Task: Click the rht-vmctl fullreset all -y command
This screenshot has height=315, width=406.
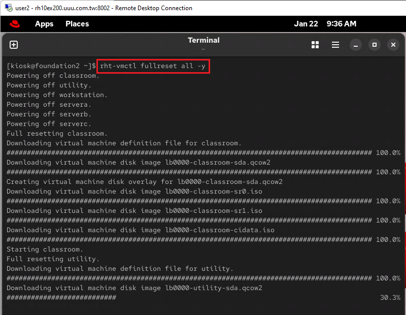Action: (x=153, y=66)
